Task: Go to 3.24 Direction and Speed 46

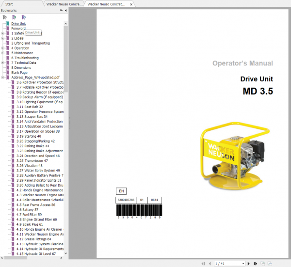Action: [38, 156]
